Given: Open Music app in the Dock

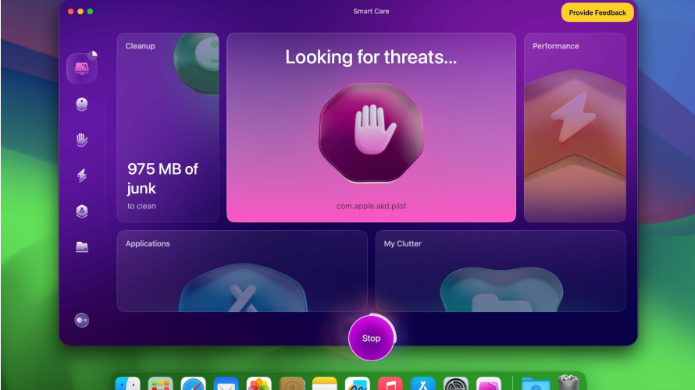Looking at the screenshot, I should click(x=390, y=384).
